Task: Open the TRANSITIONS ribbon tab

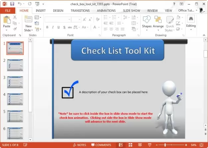Action: tap(80, 11)
